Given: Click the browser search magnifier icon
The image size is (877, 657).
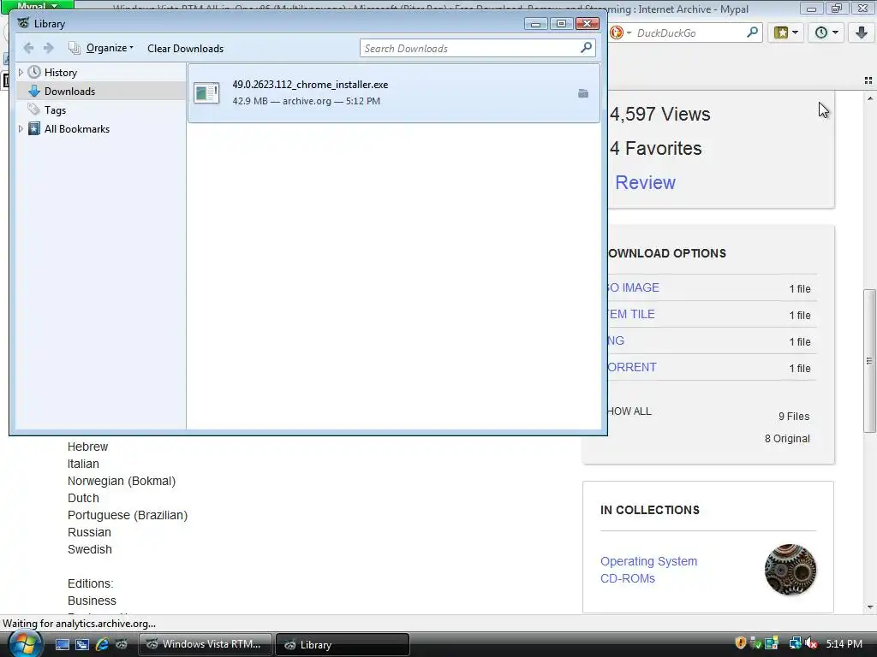Looking at the screenshot, I should 752,33.
